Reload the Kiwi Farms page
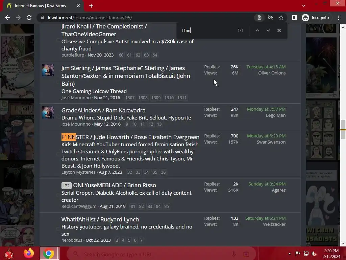Viewport: 346px width, 260px height. pyautogui.click(x=29, y=18)
